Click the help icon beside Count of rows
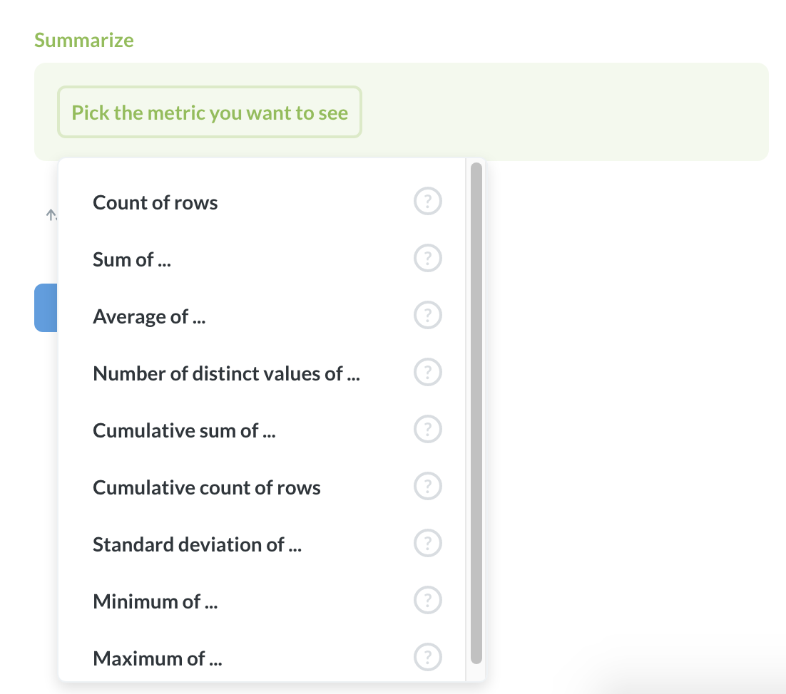Image resolution: width=786 pixels, height=694 pixels. tap(427, 202)
